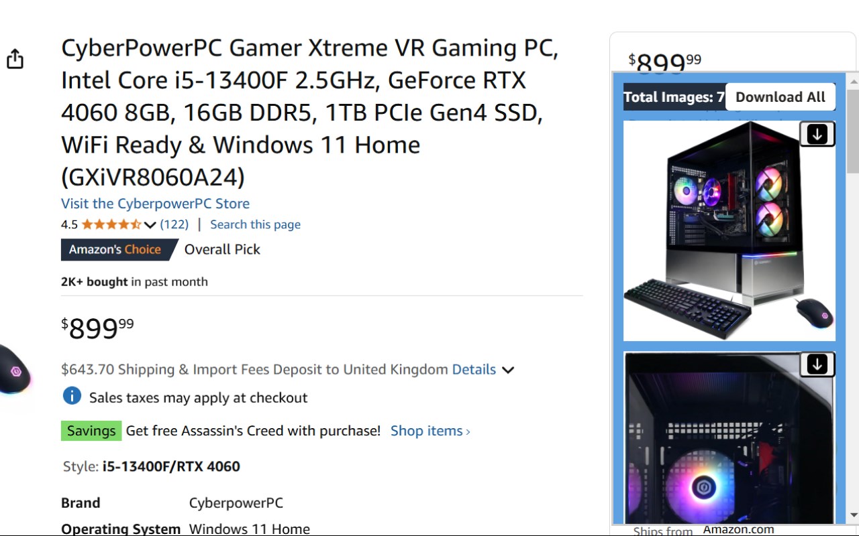859x536 pixels.
Task: Click the scroll up arrow of scrollbar
Action: [853, 78]
